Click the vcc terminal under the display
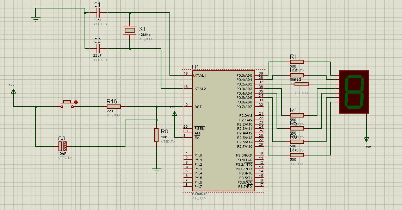402x210 pixels. pyautogui.click(x=367, y=139)
